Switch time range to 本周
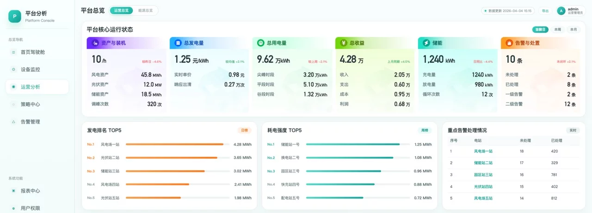Screen dimensions: 592x213 [557, 30]
